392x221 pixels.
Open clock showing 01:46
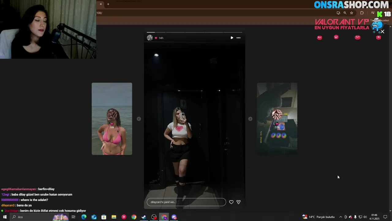tap(375, 217)
